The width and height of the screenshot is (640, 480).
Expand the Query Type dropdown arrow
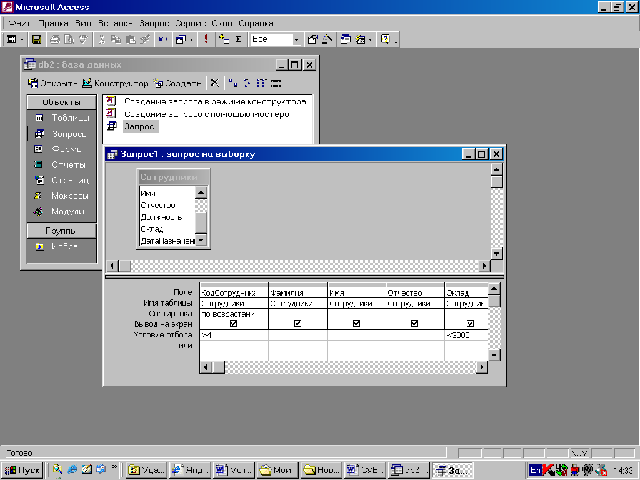[191, 39]
